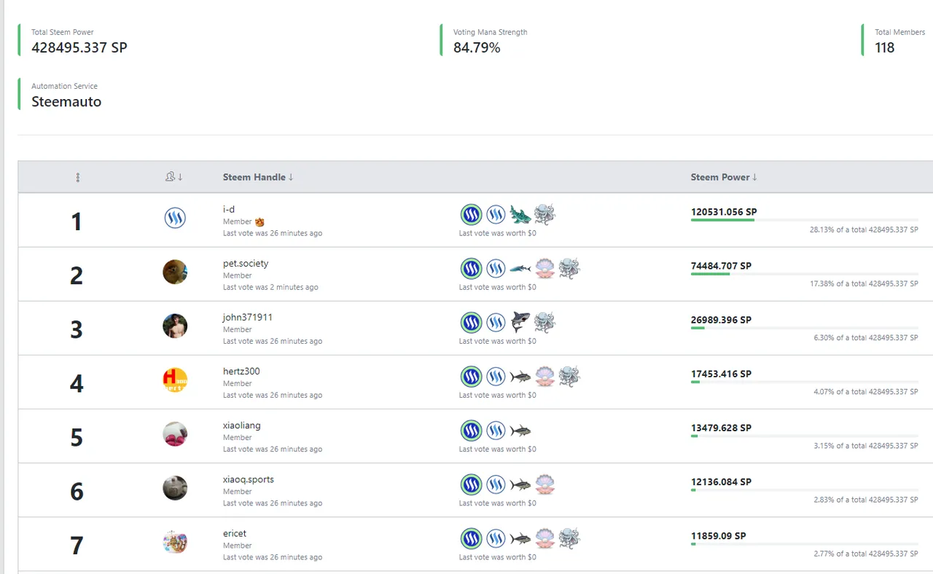The image size is (933, 574).
Task: Open the three-dot menu in the table header
Action: (x=78, y=178)
